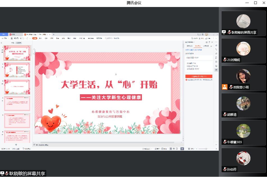Image resolution: width=267 pixels, height=177 pixels.
Task: Collapse the slide thumbnail pane
Action: point(1,43)
